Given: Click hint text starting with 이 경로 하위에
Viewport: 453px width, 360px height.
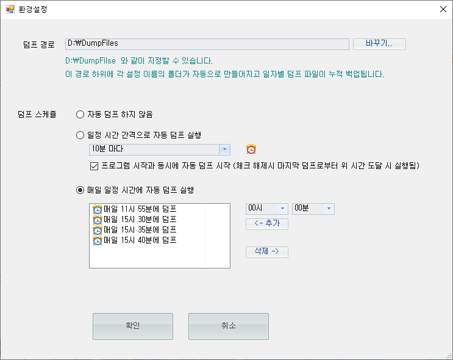Looking at the screenshot, I should [224, 74].
